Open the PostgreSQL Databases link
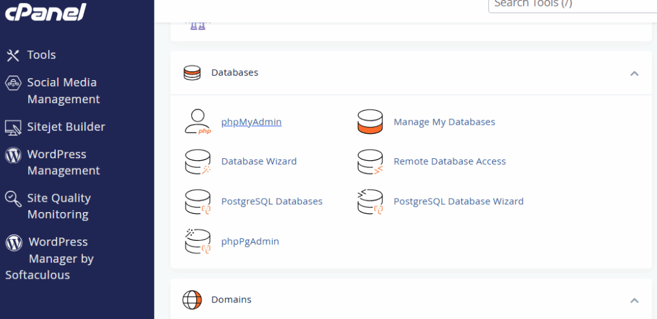 (x=272, y=201)
